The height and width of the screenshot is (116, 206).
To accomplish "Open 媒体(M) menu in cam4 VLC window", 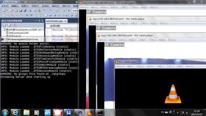I will 102,40.
